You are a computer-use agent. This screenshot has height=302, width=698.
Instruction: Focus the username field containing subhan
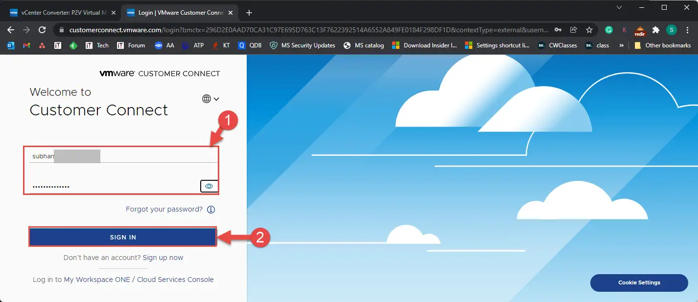coord(123,156)
